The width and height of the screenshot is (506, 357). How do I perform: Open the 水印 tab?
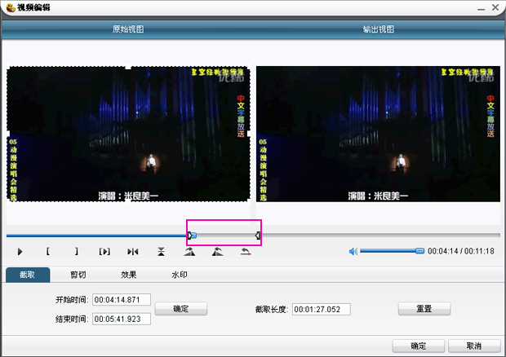coord(180,275)
